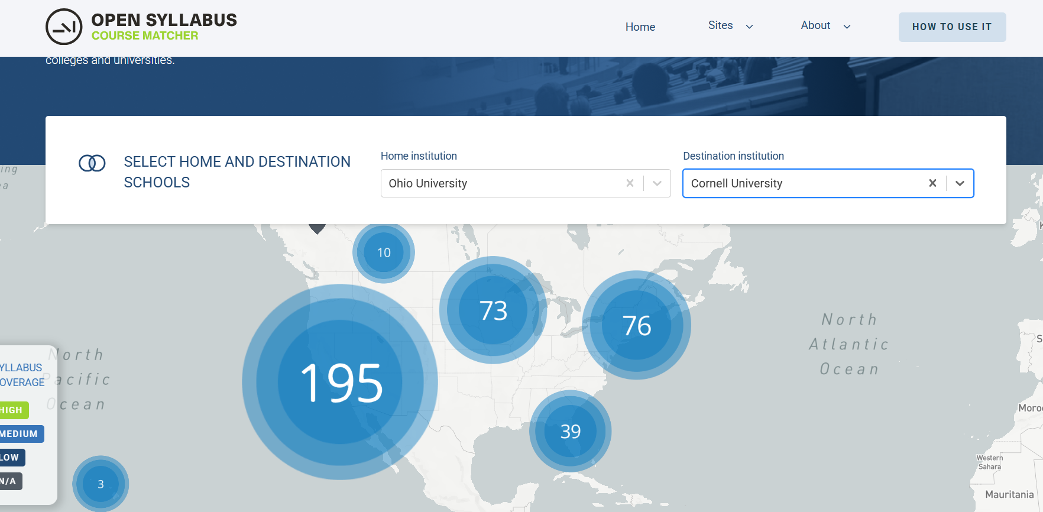Clear the Ohio University home selection
Viewport: 1043px width, 512px height.
point(630,183)
